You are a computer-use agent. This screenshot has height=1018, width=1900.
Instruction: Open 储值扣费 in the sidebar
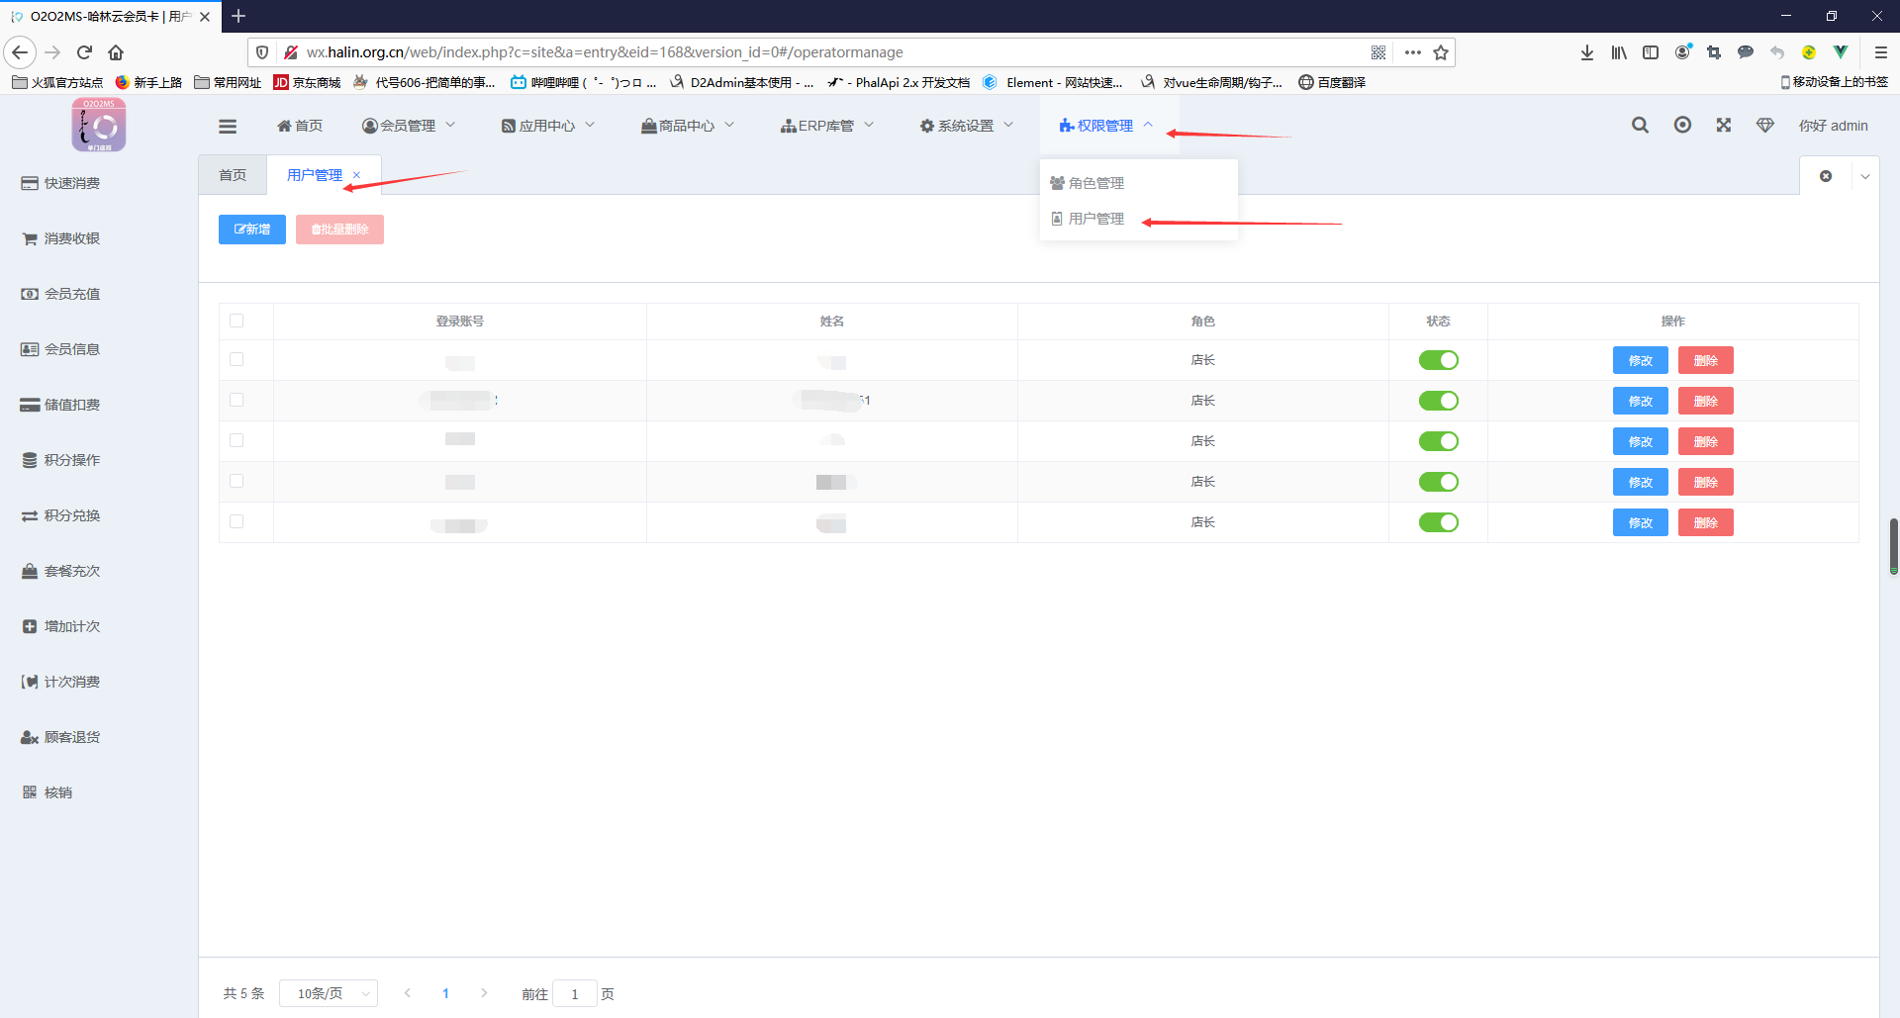click(x=61, y=405)
